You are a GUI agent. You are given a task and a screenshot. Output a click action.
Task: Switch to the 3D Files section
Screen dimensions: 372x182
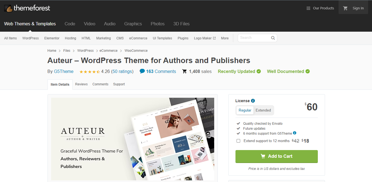[181, 24]
